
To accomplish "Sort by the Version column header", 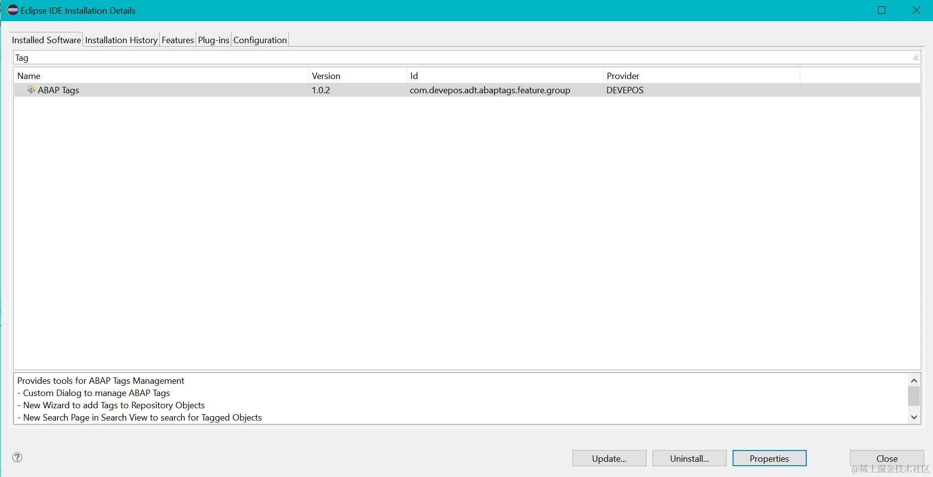I will point(358,76).
